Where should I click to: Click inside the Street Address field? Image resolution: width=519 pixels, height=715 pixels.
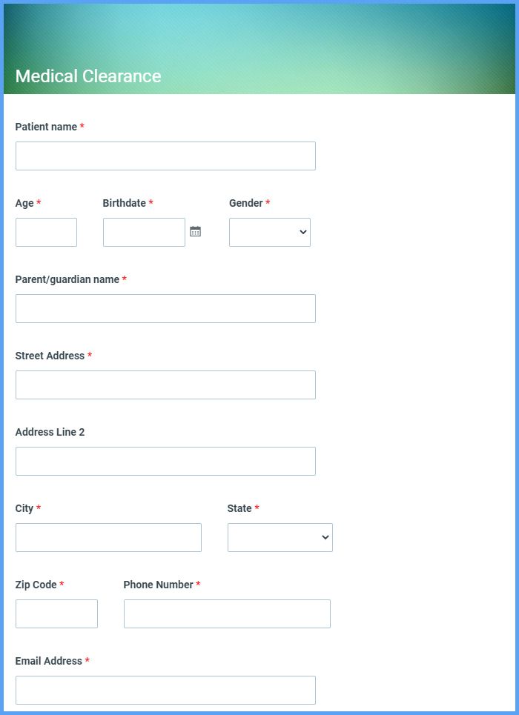pos(165,385)
